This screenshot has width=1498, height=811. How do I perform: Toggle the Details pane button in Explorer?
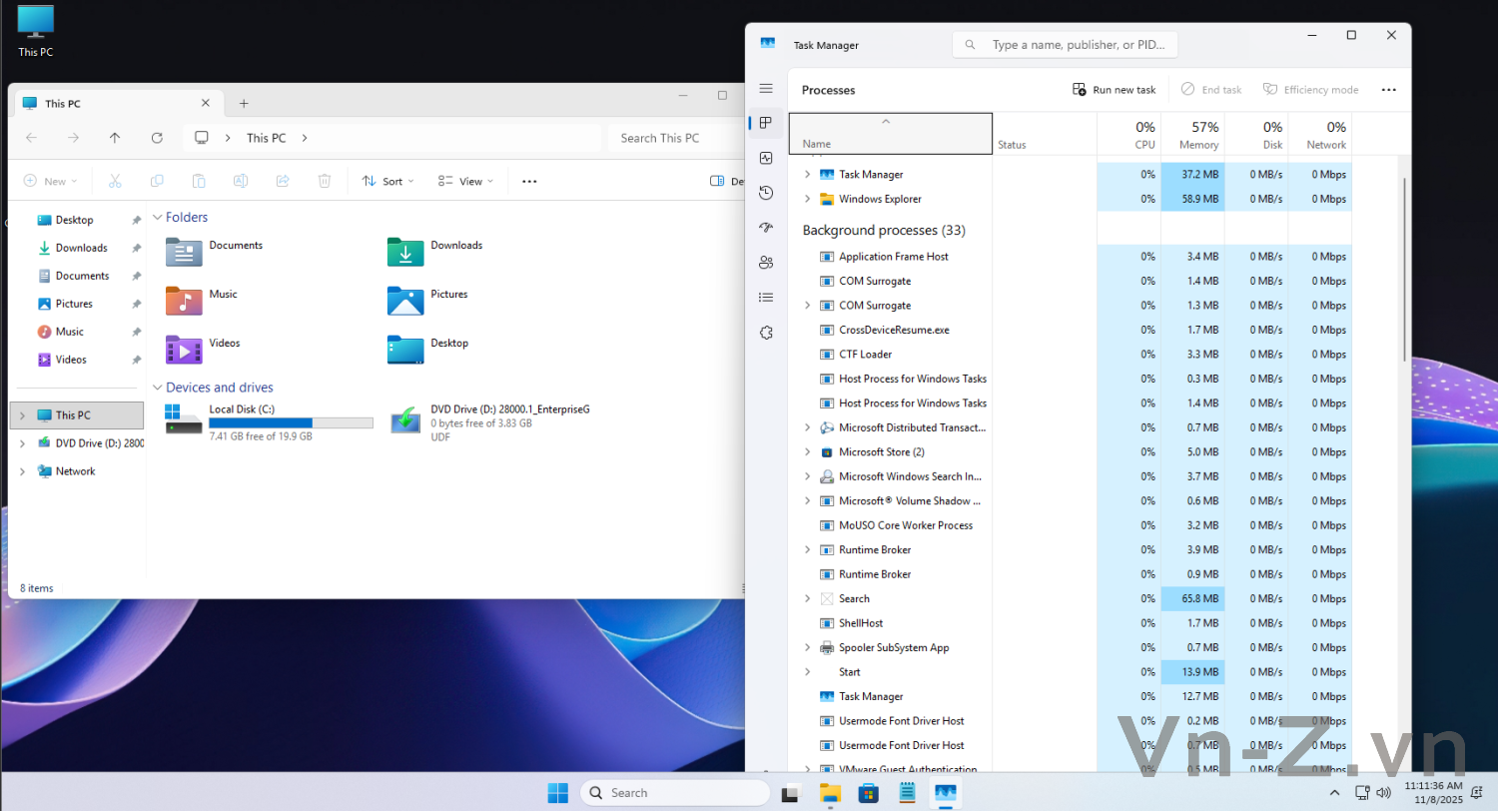727,181
